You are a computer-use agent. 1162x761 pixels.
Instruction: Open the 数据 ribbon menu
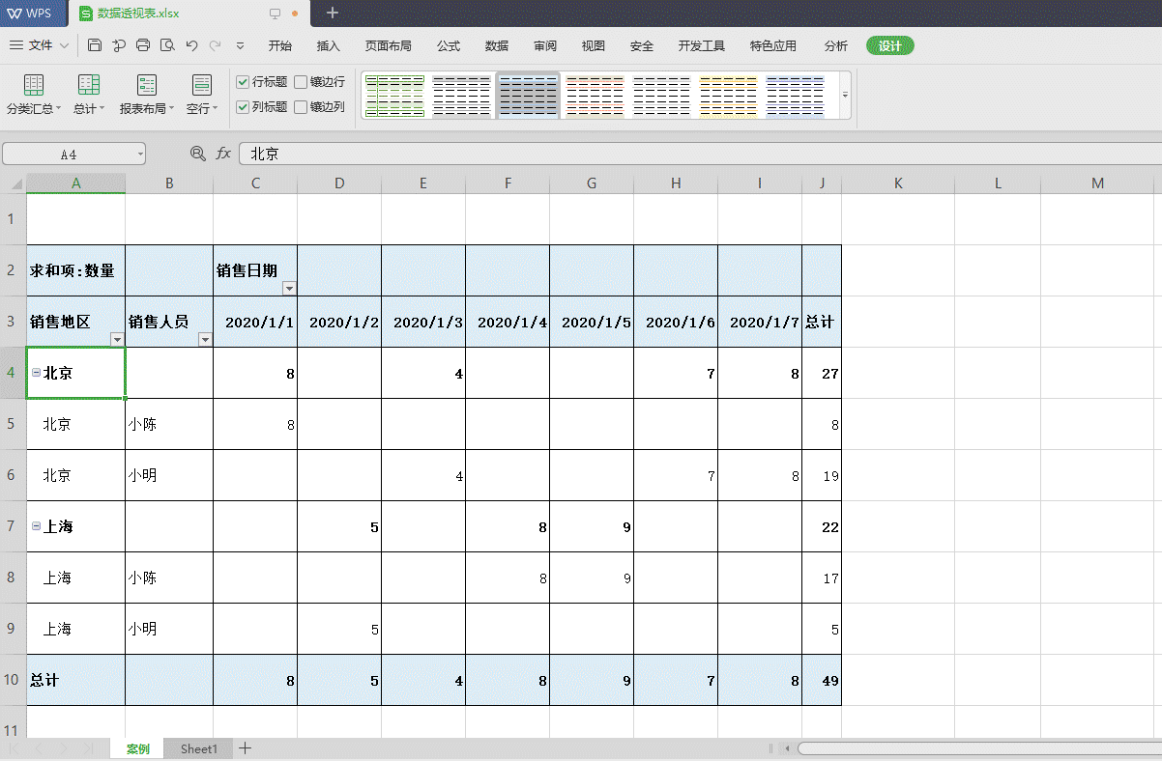click(x=496, y=44)
